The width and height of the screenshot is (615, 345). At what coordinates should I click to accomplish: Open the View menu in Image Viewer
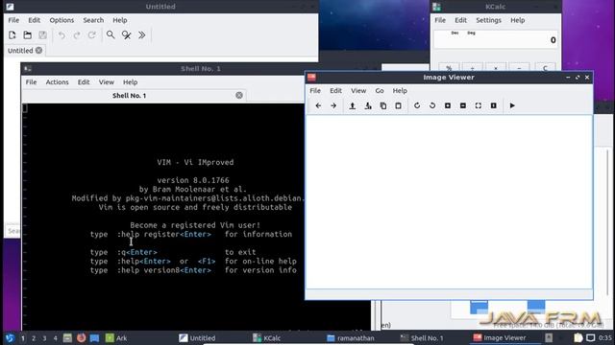pos(358,90)
